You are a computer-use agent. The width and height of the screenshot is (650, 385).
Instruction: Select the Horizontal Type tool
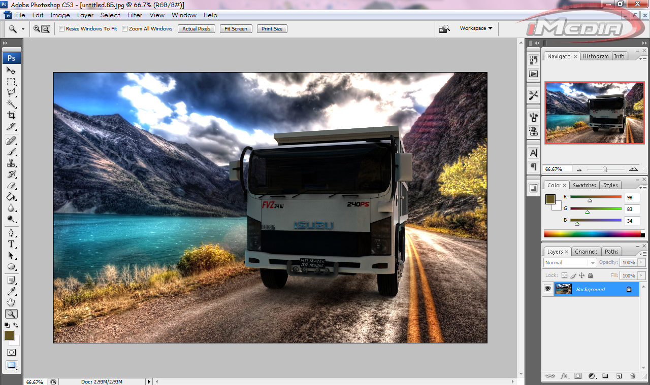(x=11, y=244)
